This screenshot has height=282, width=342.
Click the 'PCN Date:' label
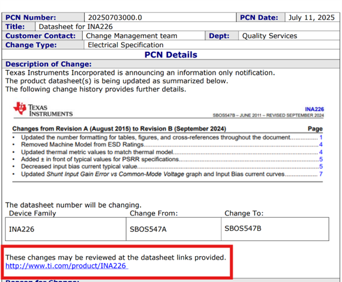click(259, 18)
